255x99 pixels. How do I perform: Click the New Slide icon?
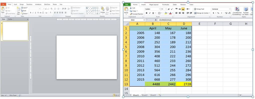pyautogui.click(x=19, y=11)
